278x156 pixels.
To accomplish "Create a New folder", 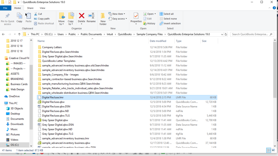I will click(x=103, y=19).
